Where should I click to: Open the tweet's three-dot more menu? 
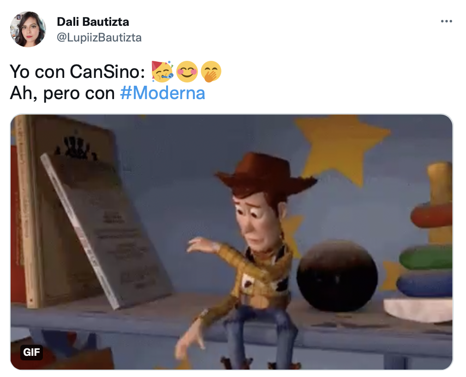446,21
